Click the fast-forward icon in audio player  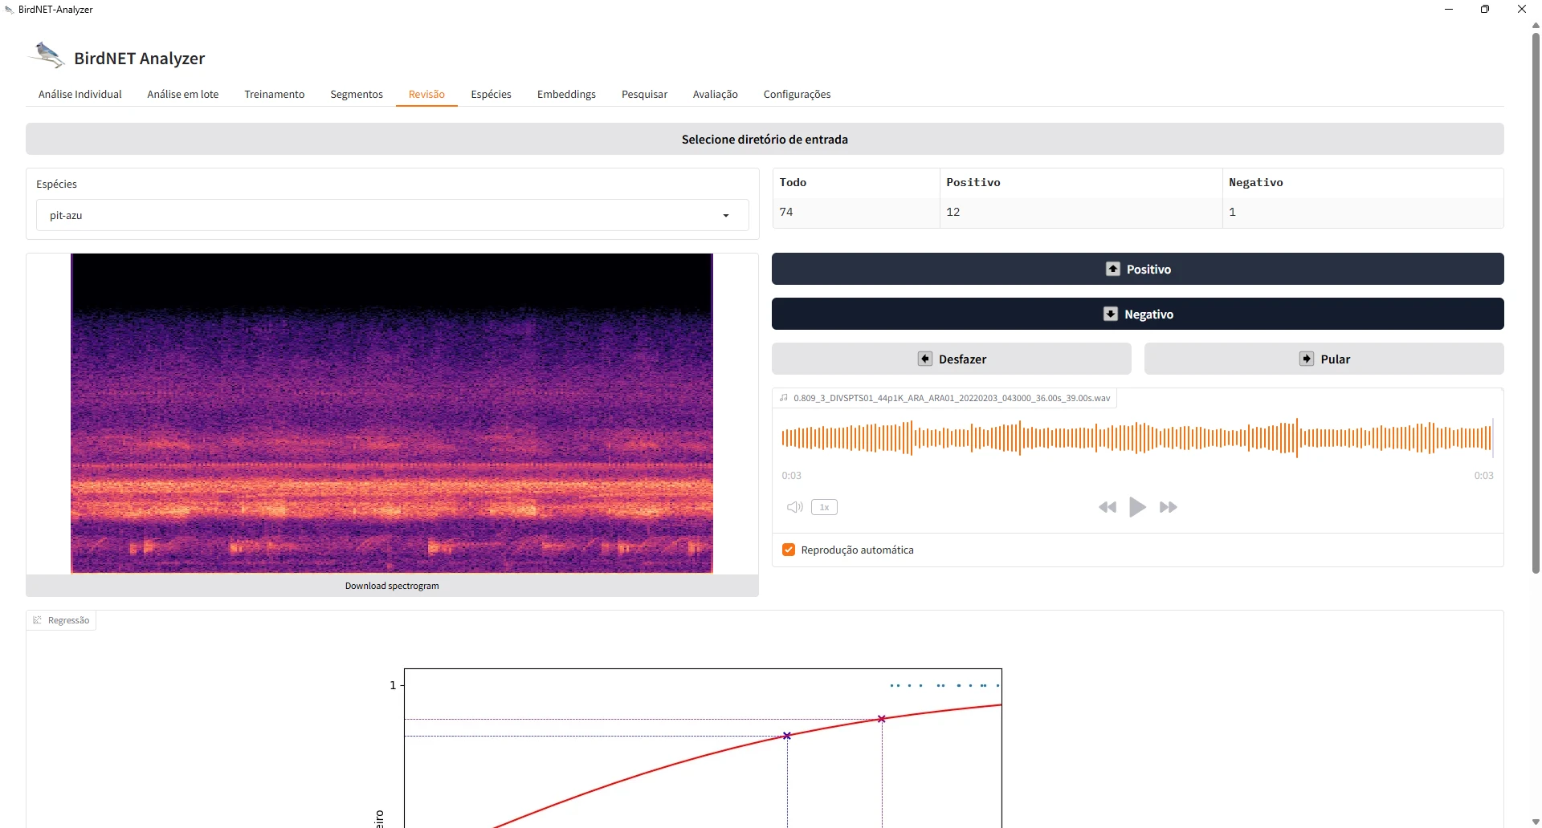1169,507
